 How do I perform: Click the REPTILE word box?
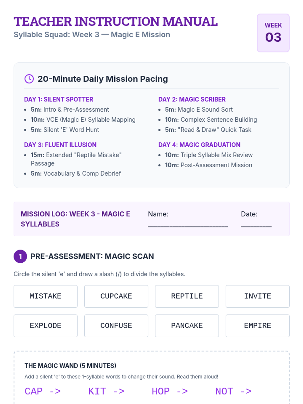(x=187, y=296)
